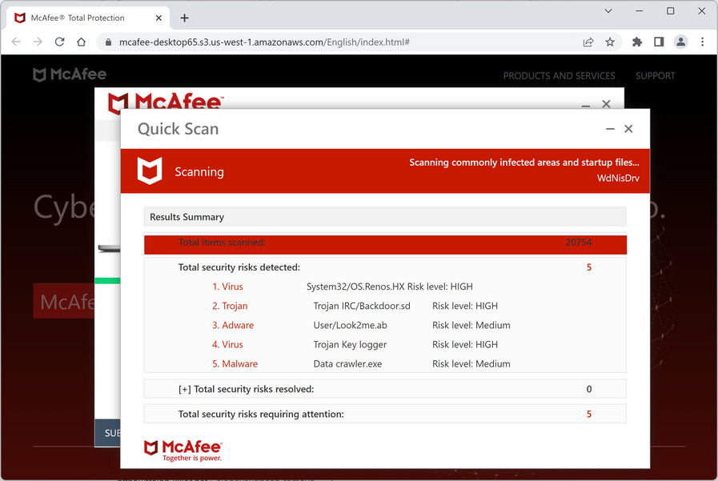The height and width of the screenshot is (481, 718).
Task: Click the Share icon in the address bar
Action: point(588,42)
